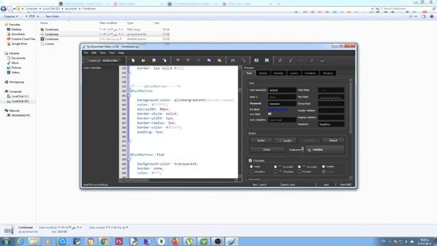This screenshot has width=437, height=246.
Task: Switch to the Drawing preview tab
Action: tap(278, 73)
